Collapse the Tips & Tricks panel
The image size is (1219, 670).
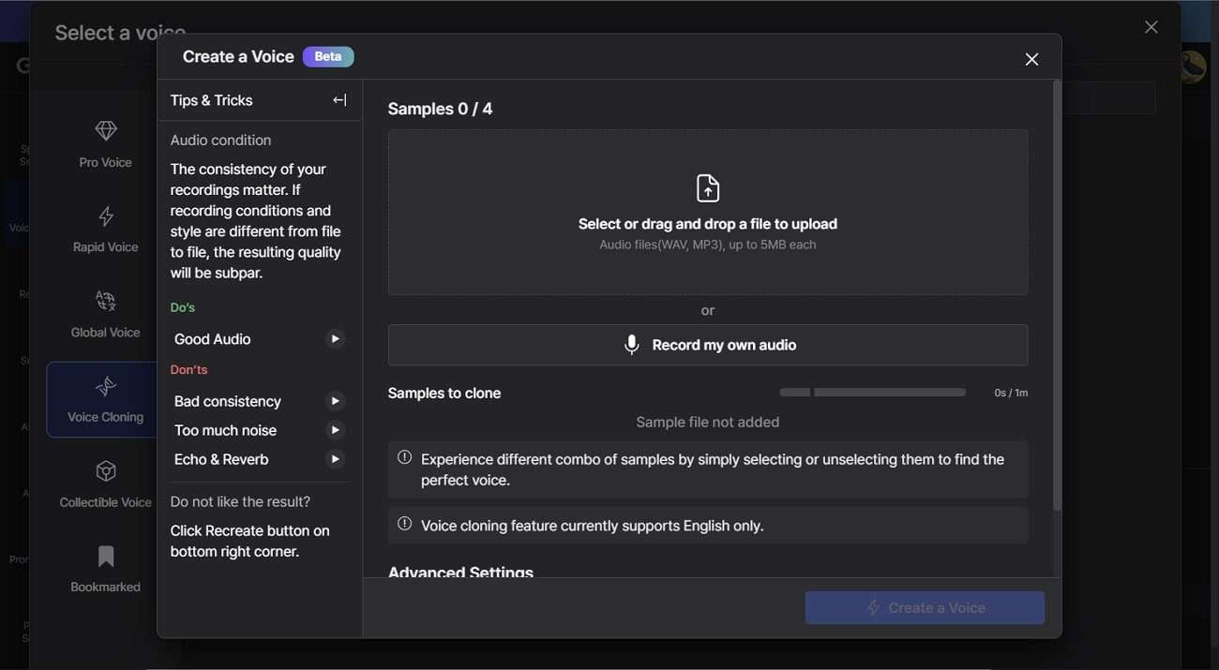click(339, 100)
